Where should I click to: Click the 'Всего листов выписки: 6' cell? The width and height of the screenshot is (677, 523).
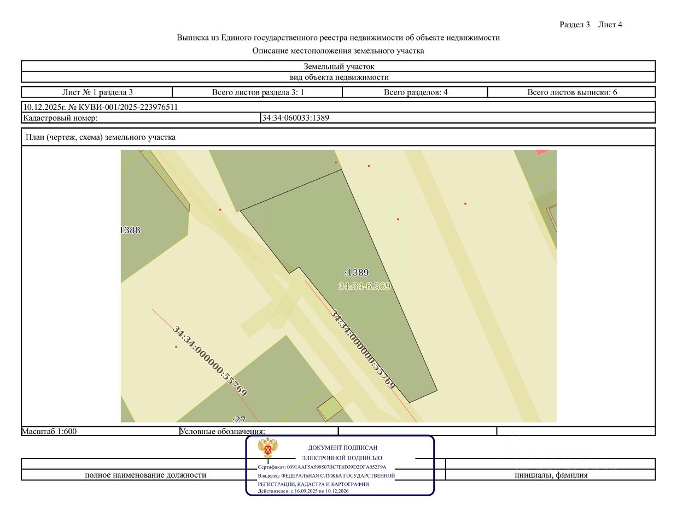point(571,92)
